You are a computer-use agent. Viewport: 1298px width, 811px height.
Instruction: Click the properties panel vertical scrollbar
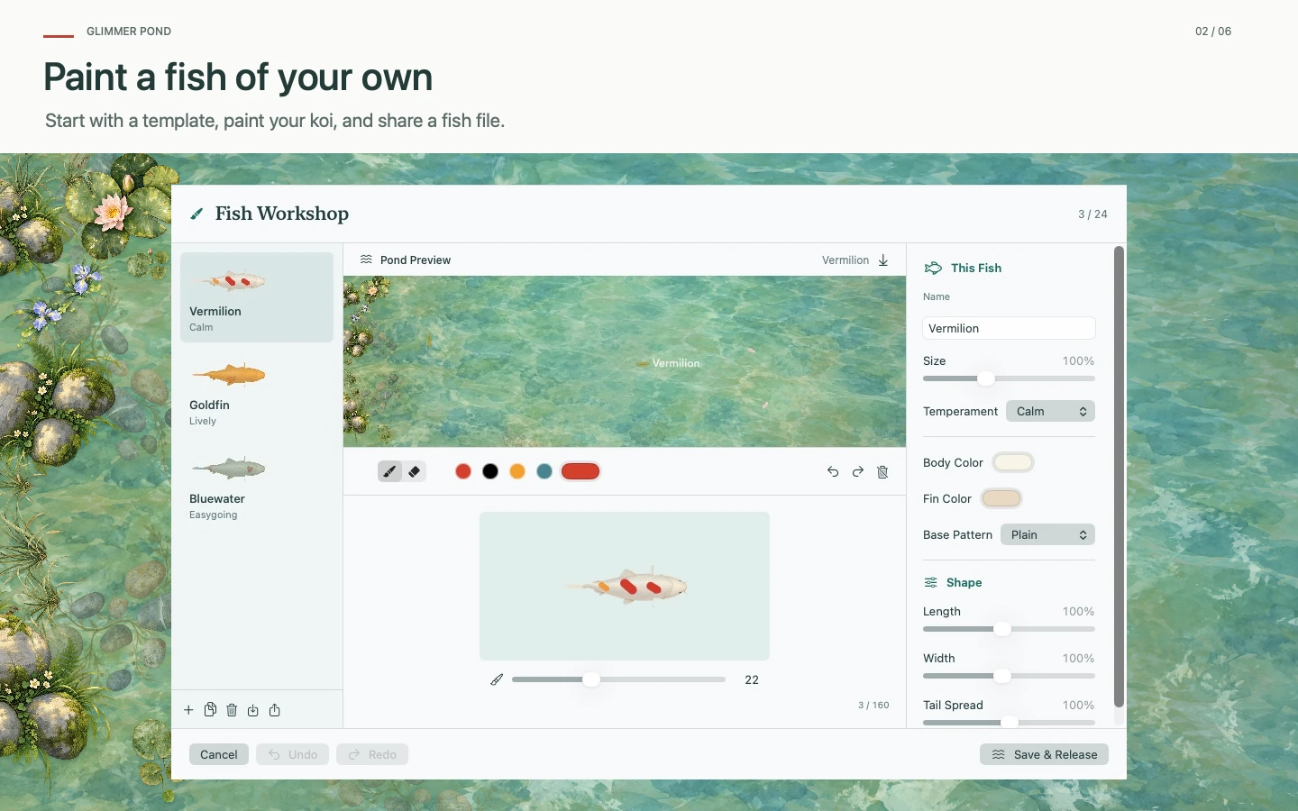tap(1120, 477)
